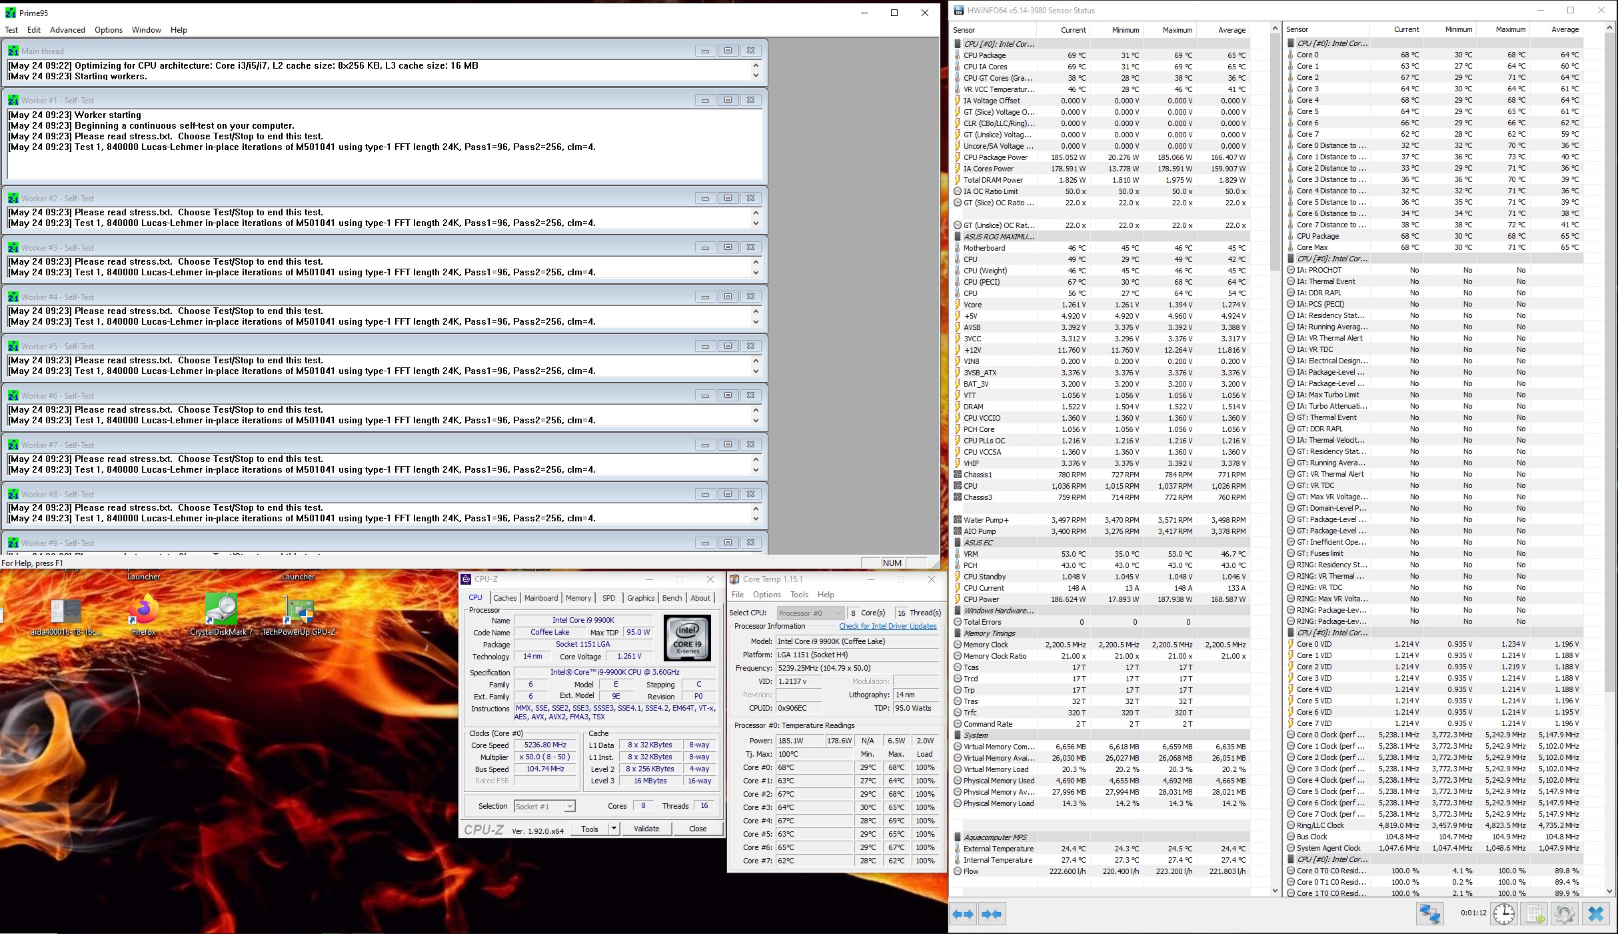Expand CPU-Z Tools dropdown arrow
1618x934 pixels.
click(614, 829)
